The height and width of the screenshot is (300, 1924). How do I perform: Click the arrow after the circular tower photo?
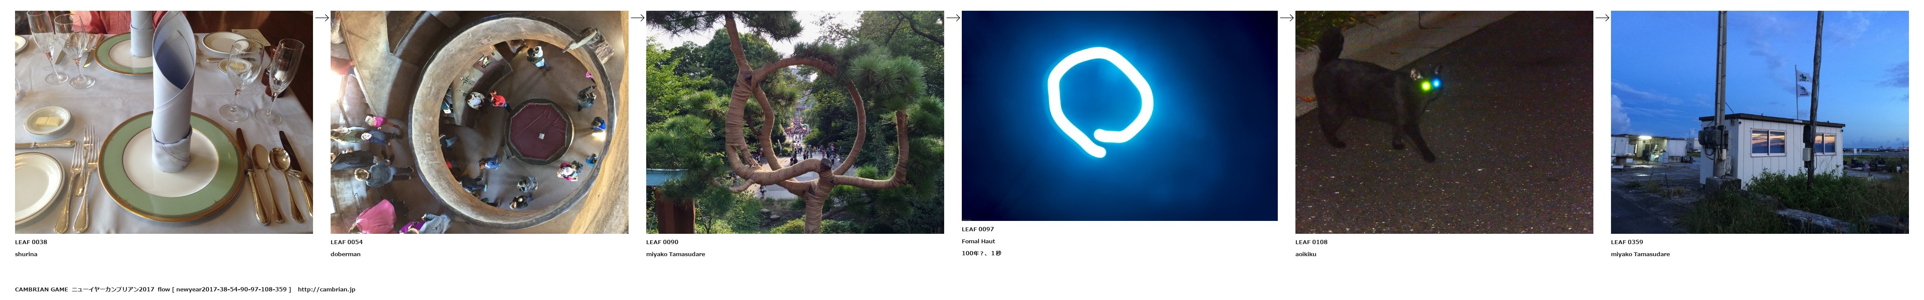click(637, 18)
